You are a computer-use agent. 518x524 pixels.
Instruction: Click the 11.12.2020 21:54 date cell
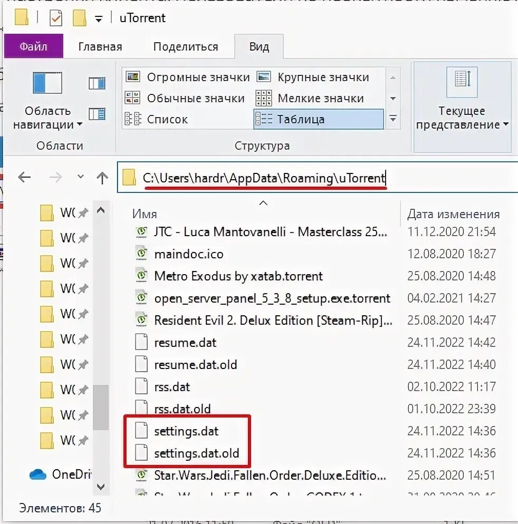coord(452,231)
